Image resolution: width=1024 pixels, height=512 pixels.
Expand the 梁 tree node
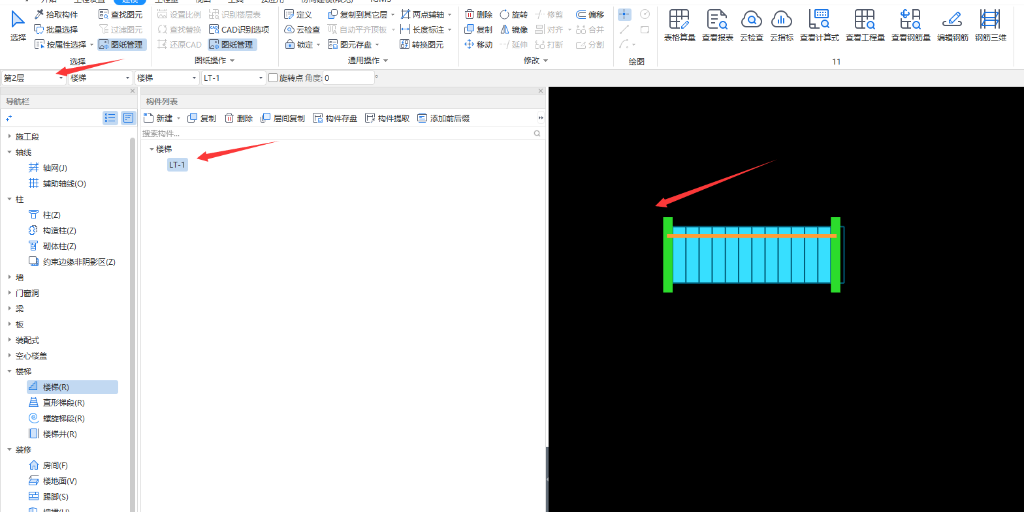pos(9,309)
